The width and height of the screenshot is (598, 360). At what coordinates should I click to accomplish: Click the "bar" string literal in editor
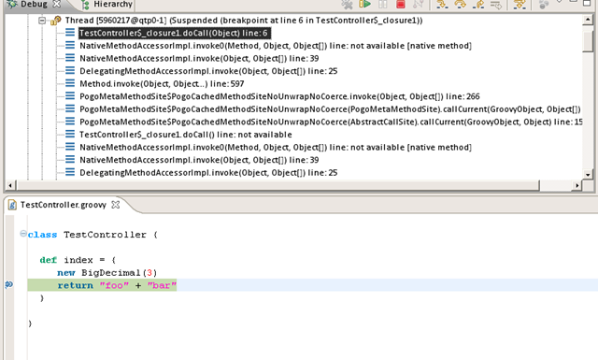pyautogui.click(x=162, y=285)
